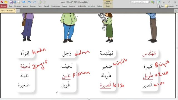Click the underlined Arabic word قَصيرة
This screenshot has width=178, height=100.
tap(105, 85)
